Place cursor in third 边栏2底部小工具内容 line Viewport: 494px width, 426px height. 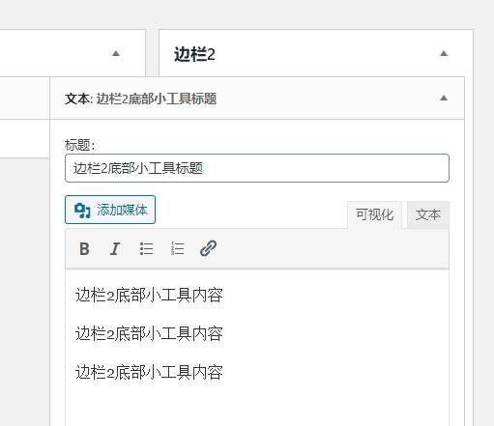pyautogui.click(x=149, y=372)
